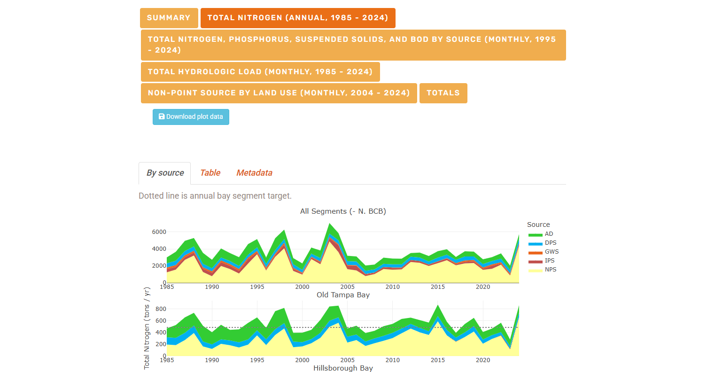707x372 pixels.
Task: Open Non-Point Source by Land Use tab
Action: (279, 93)
